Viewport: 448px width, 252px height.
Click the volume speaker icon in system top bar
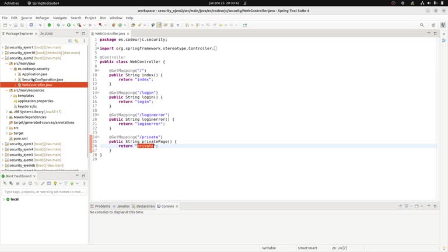click(x=429, y=3)
